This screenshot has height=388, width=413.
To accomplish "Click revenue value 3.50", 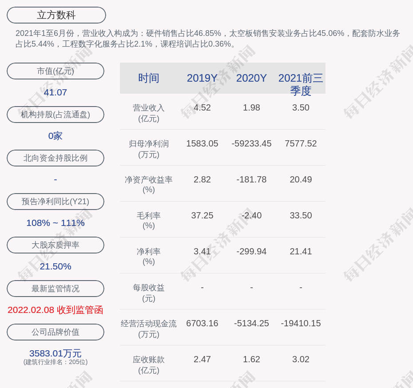I will coord(301,108).
